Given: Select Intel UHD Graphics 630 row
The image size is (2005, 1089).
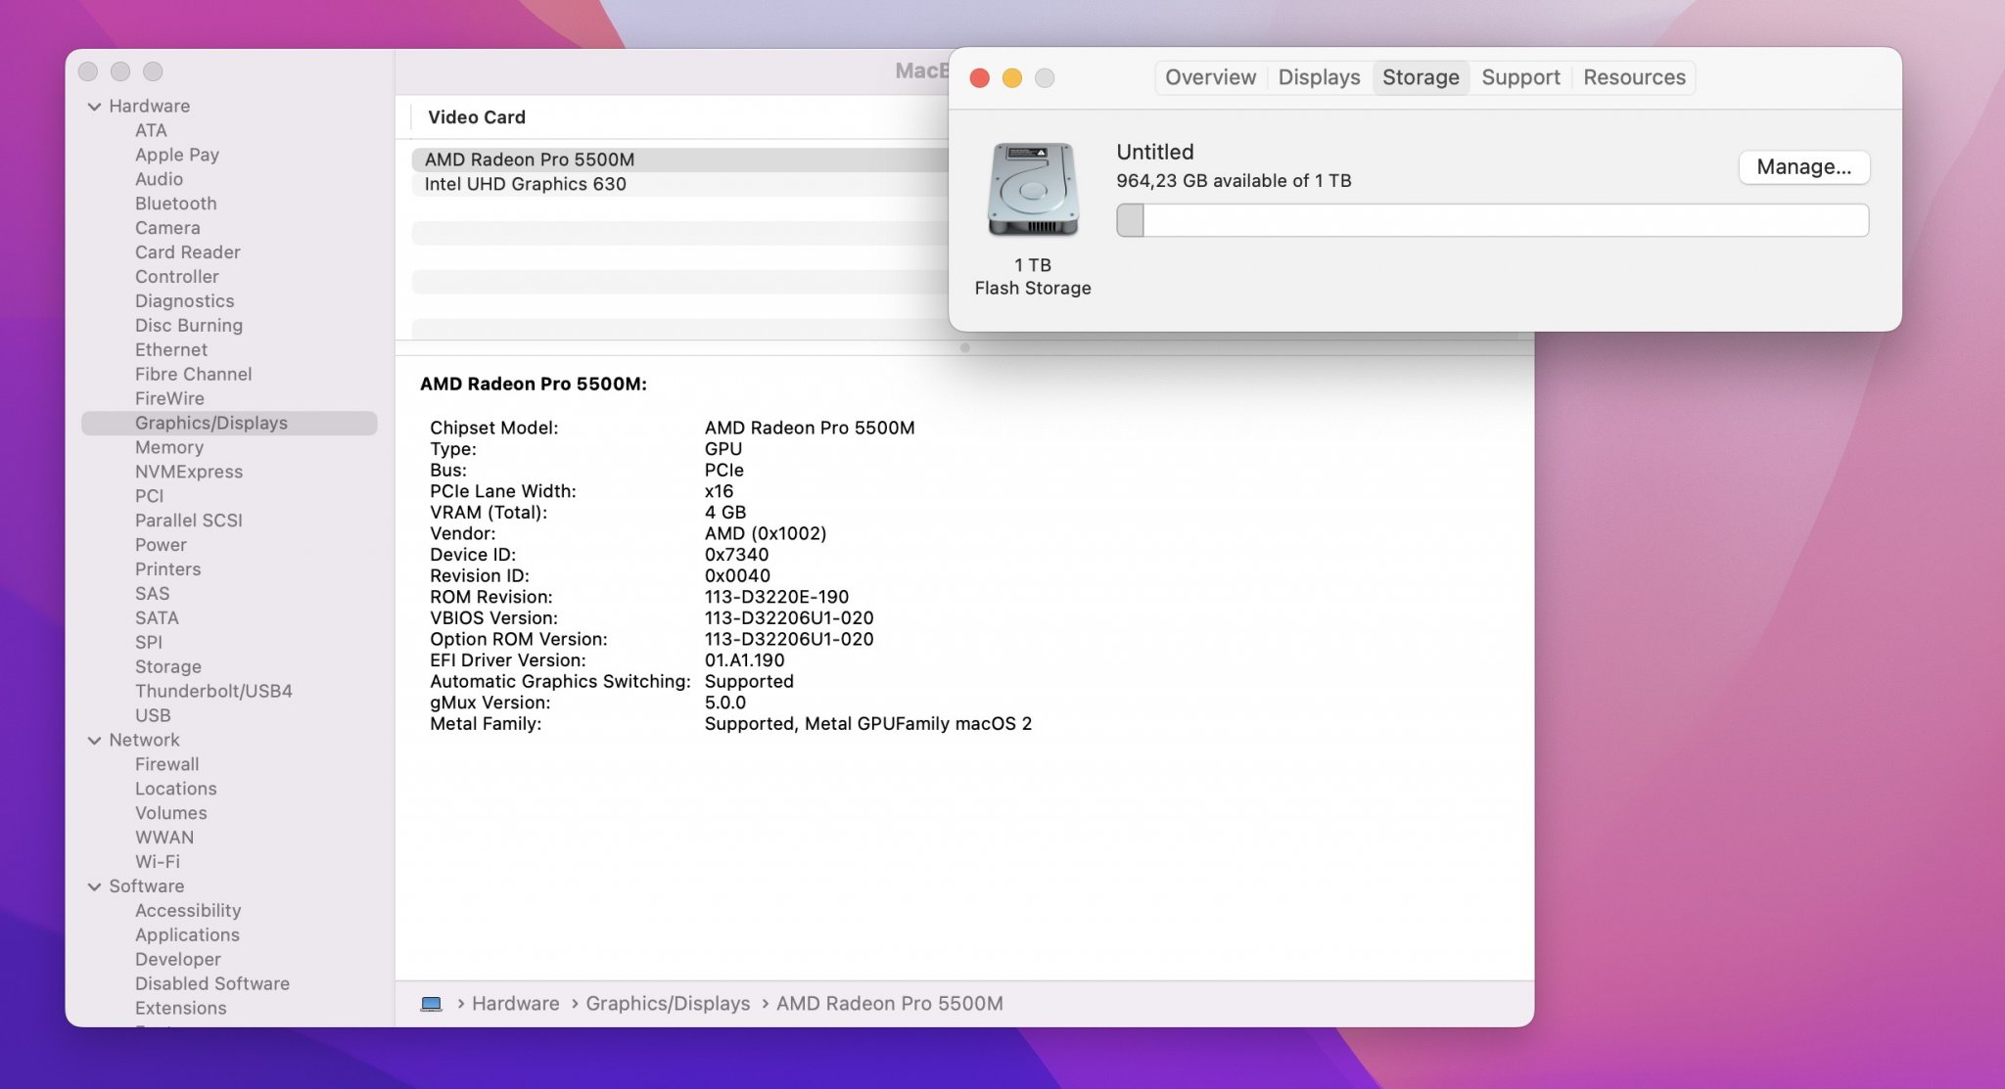Looking at the screenshot, I should pos(526,184).
